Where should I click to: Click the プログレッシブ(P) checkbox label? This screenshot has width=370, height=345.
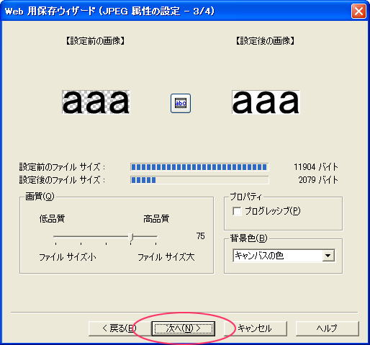[x=273, y=211]
